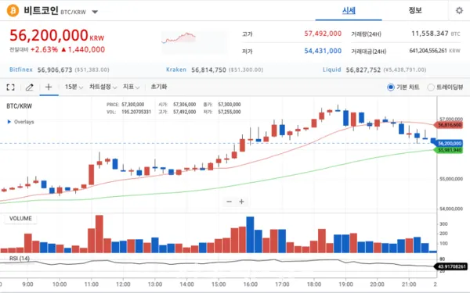470x293 pixels.
Task: Click the 16:00 time axis marker
Action: tap(251, 284)
